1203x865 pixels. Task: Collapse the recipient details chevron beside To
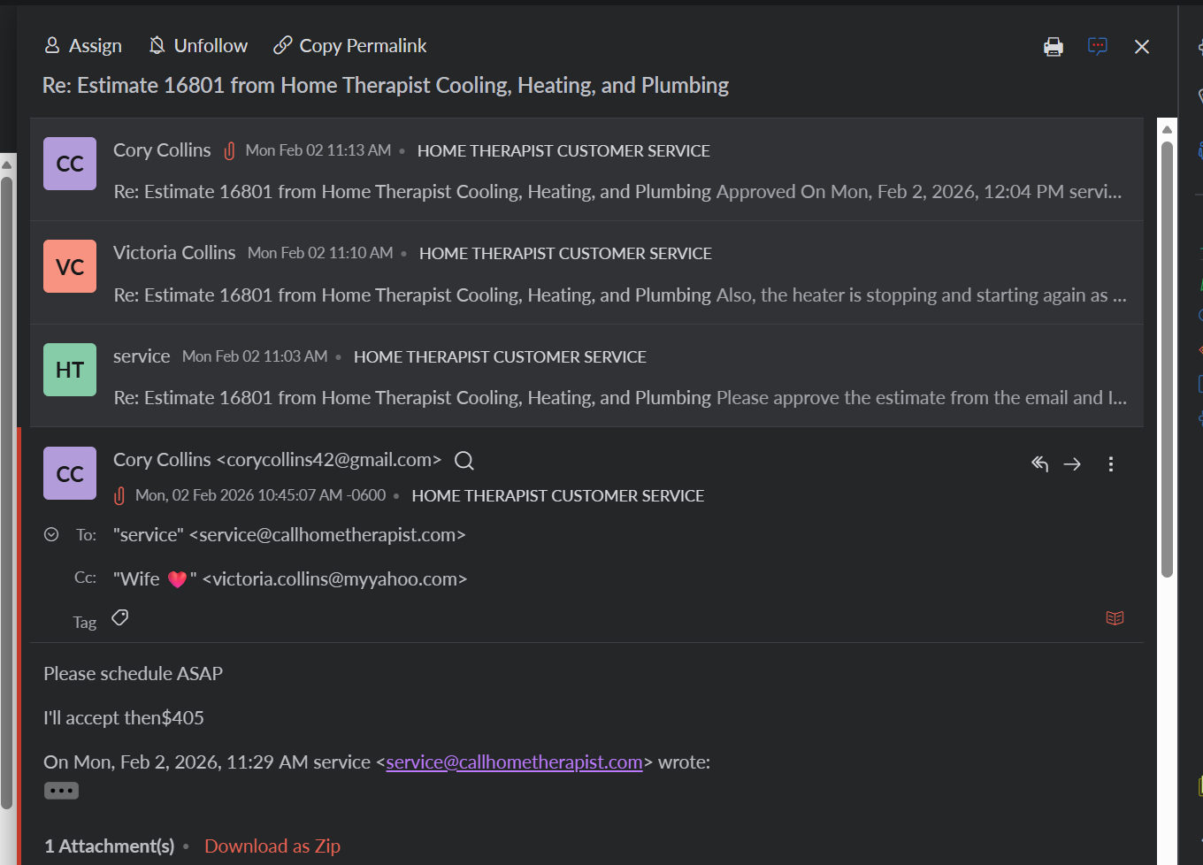[x=51, y=534]
